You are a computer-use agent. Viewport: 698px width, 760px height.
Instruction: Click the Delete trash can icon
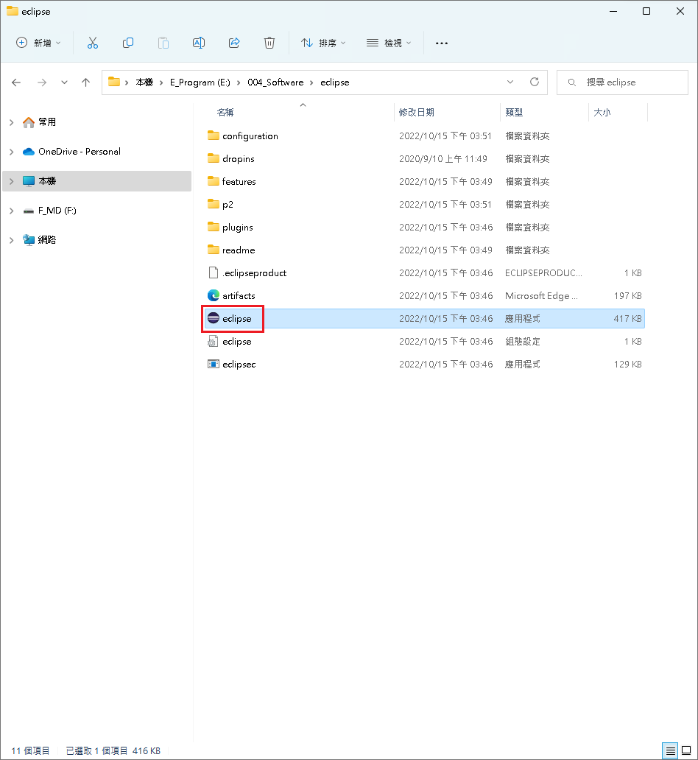tap(269, 43)
